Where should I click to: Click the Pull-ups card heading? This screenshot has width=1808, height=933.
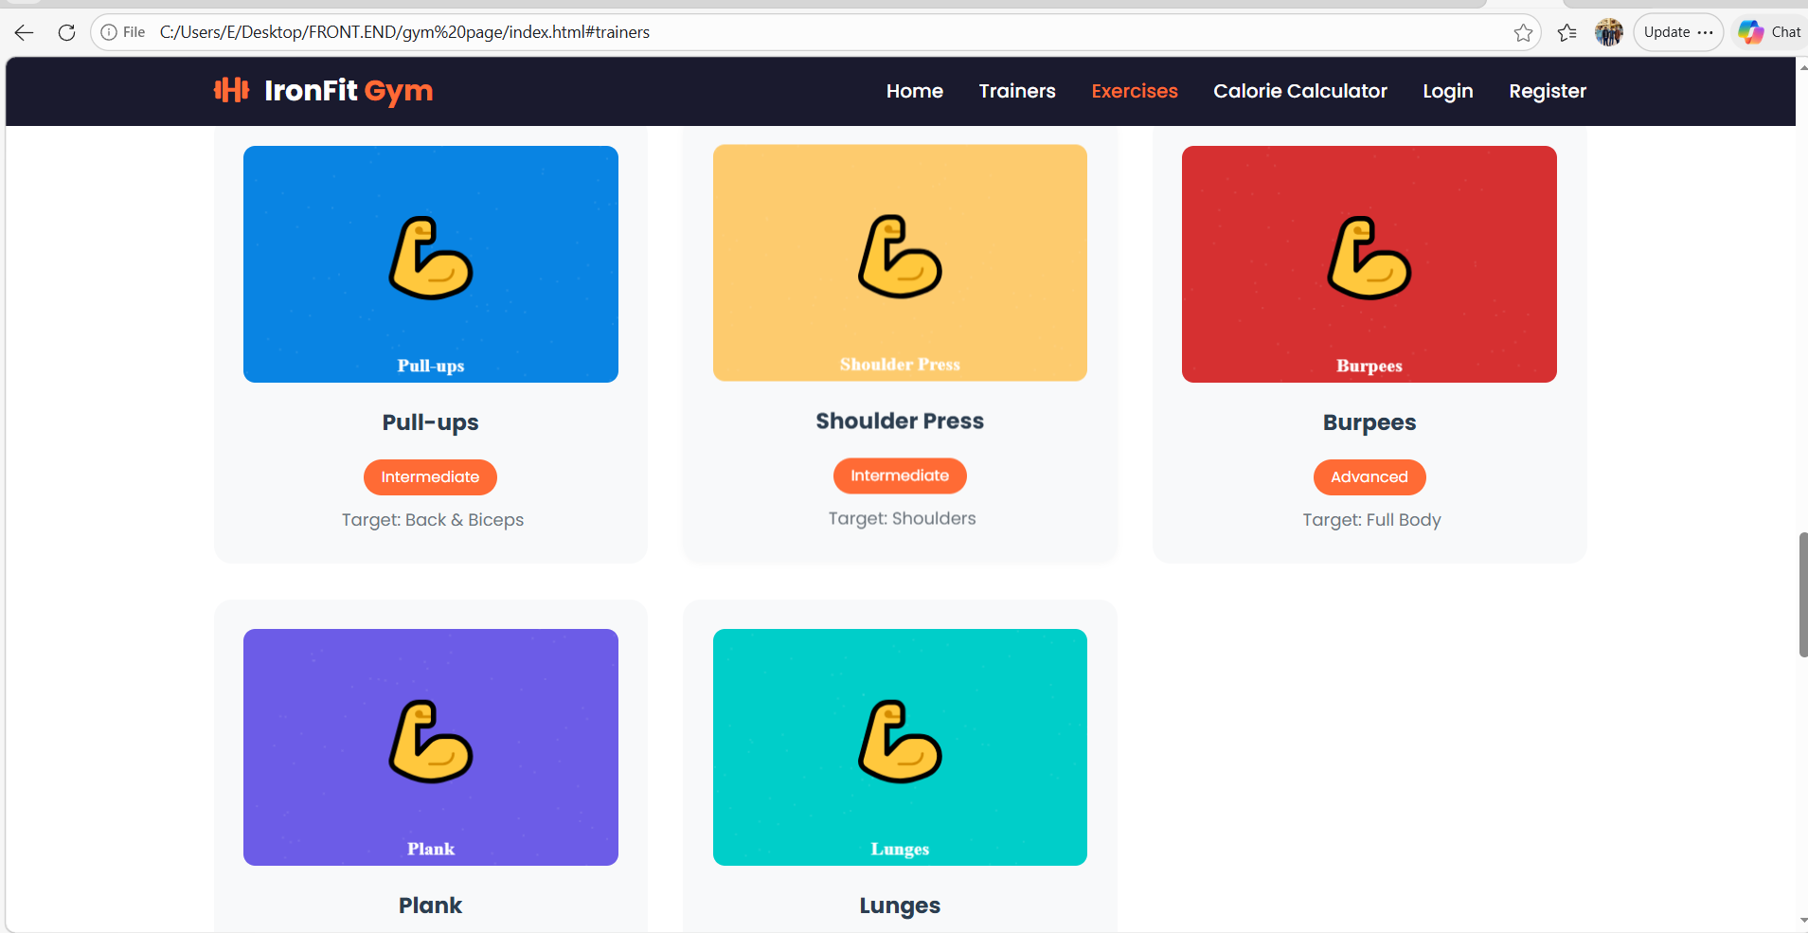pos(431,422)
